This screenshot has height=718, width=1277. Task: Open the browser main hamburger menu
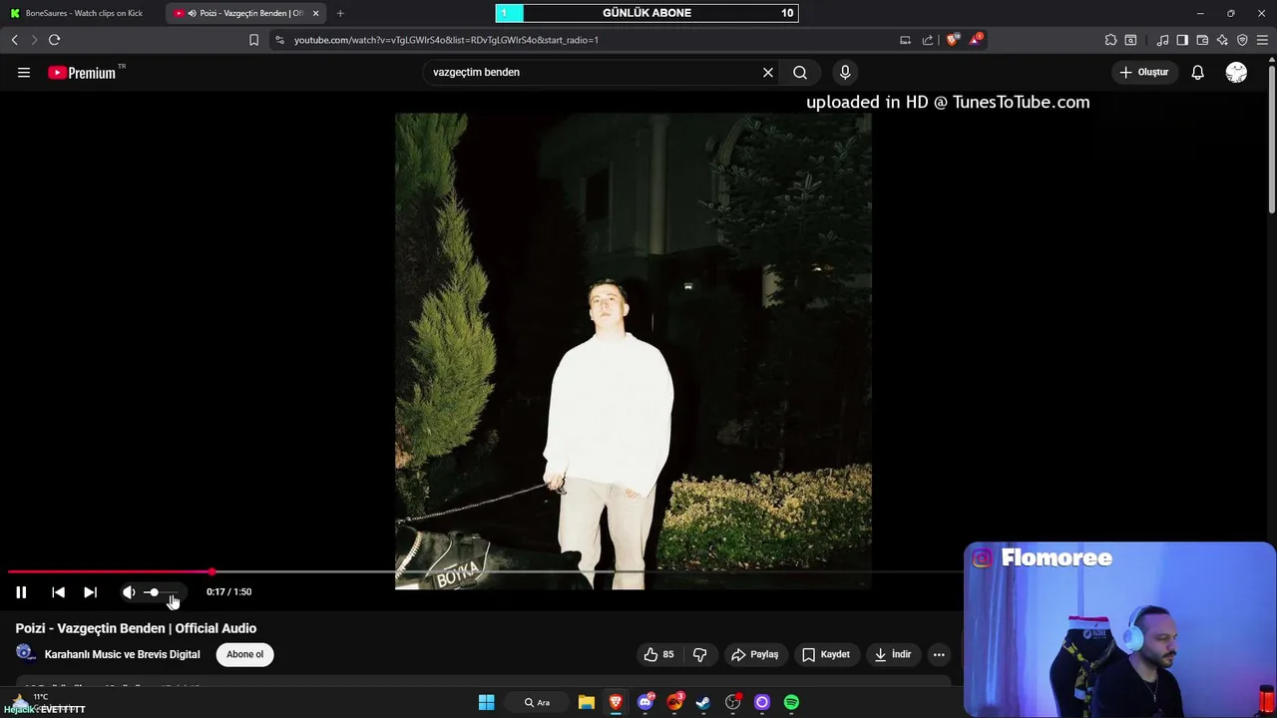[x=1263, y=40]
